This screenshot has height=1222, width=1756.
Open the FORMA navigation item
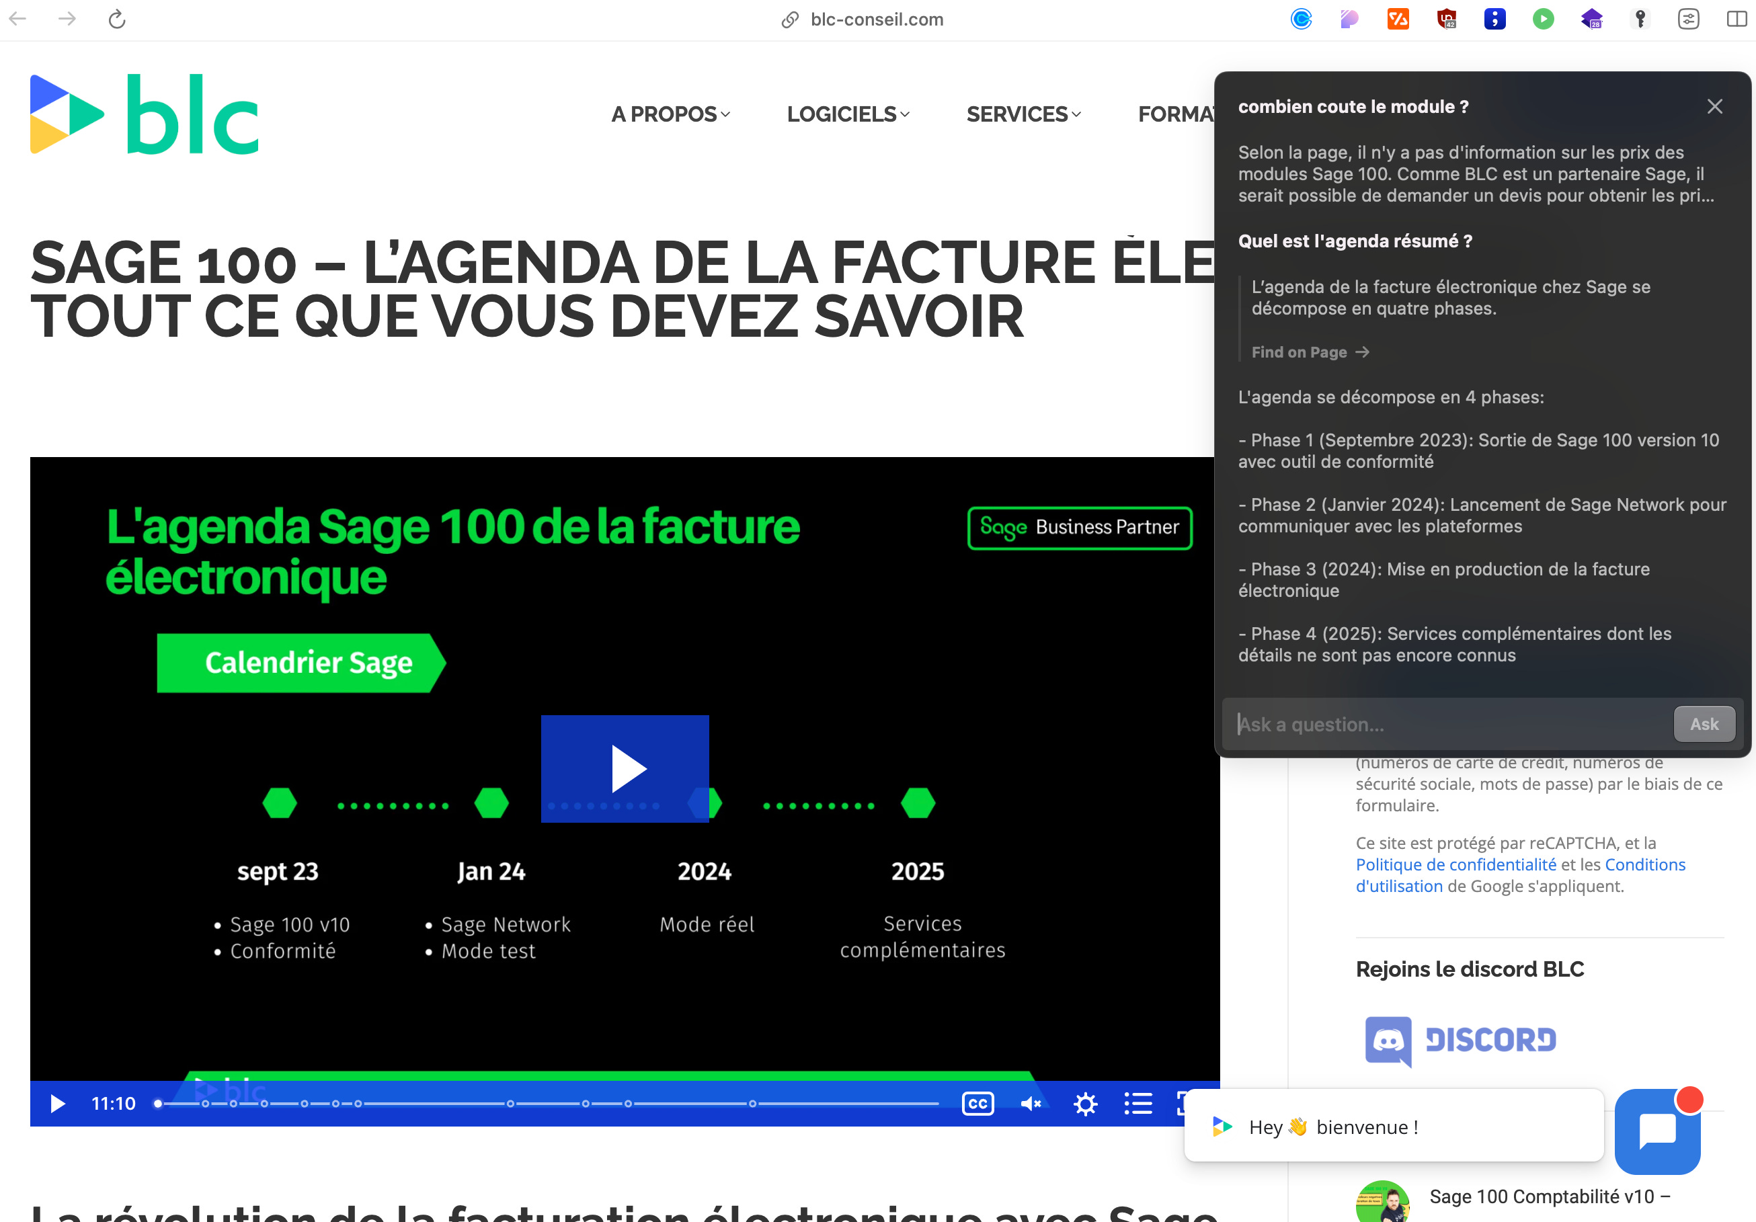pos(1176,114)
